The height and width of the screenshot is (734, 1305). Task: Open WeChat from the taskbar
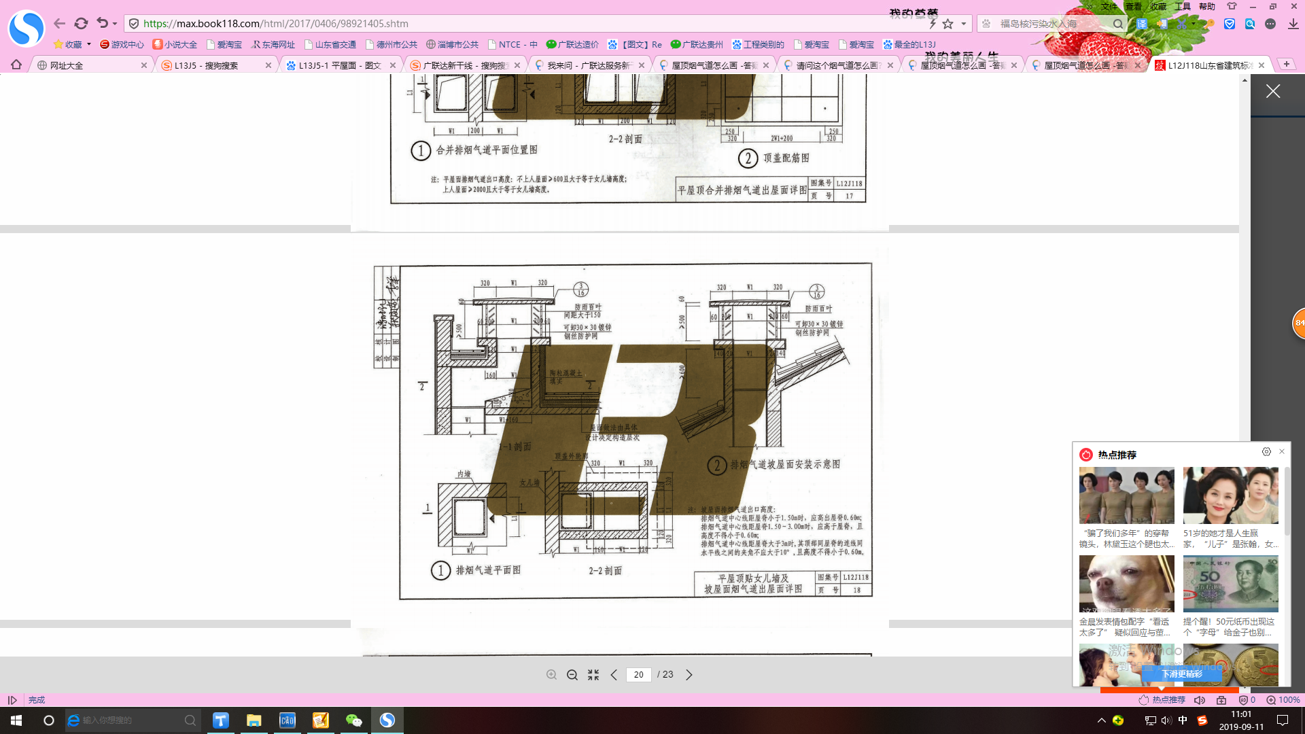[353, 720]
